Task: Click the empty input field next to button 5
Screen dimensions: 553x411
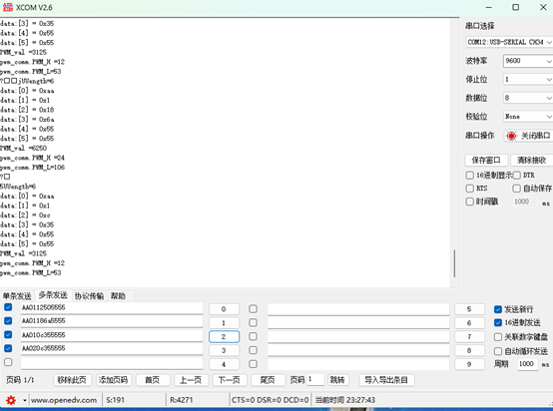Action: [358, 309]
